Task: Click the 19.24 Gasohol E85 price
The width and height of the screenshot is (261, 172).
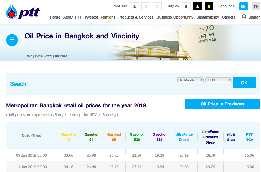Action: (x=160, y=155)
